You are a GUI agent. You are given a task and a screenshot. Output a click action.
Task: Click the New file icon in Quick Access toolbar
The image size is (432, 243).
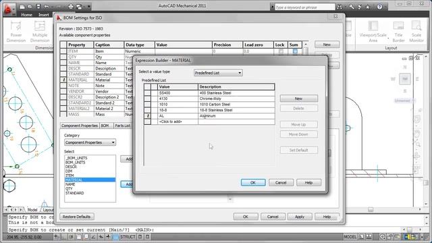tap(22, 7)
